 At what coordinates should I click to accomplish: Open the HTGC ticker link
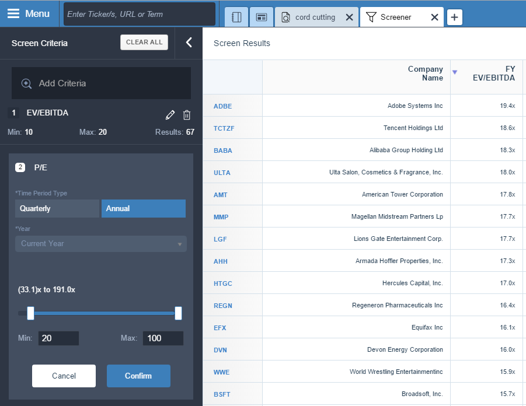223,283
